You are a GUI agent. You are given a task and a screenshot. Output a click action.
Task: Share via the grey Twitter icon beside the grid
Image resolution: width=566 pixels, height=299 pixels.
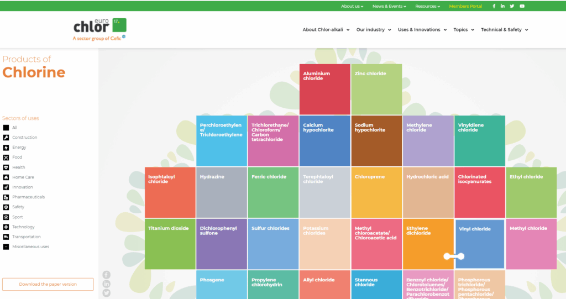(106, 292)
